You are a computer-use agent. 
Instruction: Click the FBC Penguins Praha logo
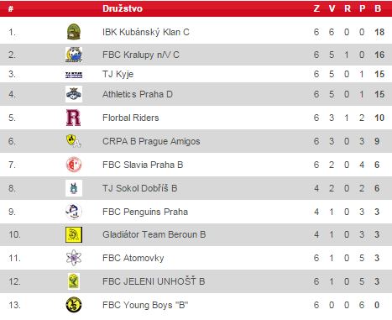click(x=74, y=212)
